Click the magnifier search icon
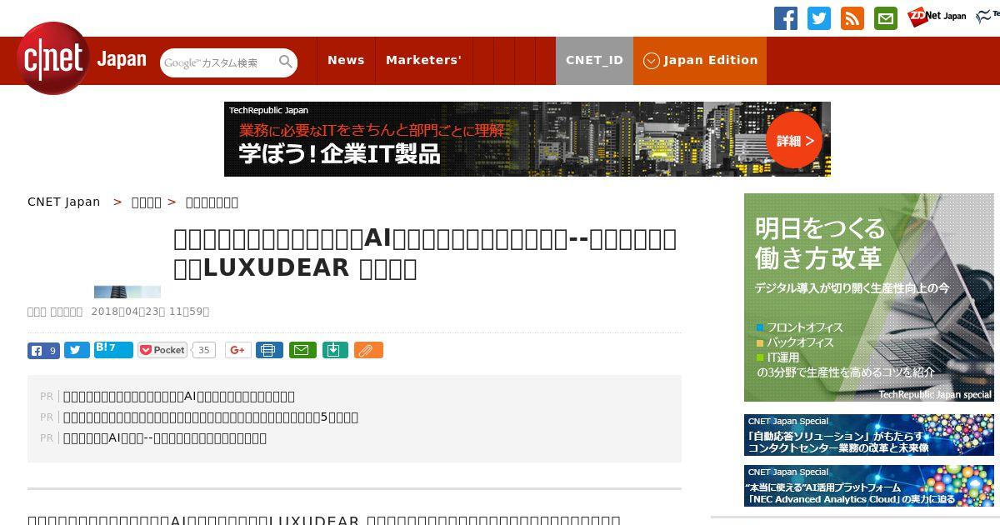The height and width of the screenshot is (525, 1000). coord(286,62)
